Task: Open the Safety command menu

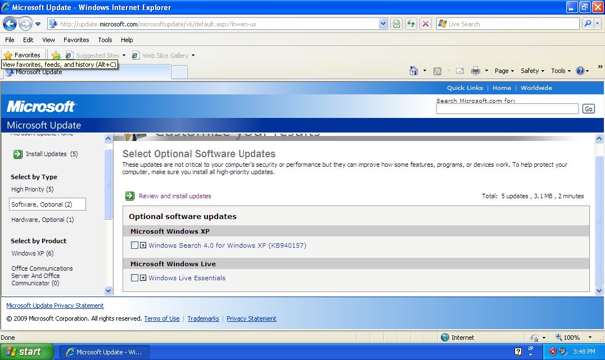Action: pos(532,71)
